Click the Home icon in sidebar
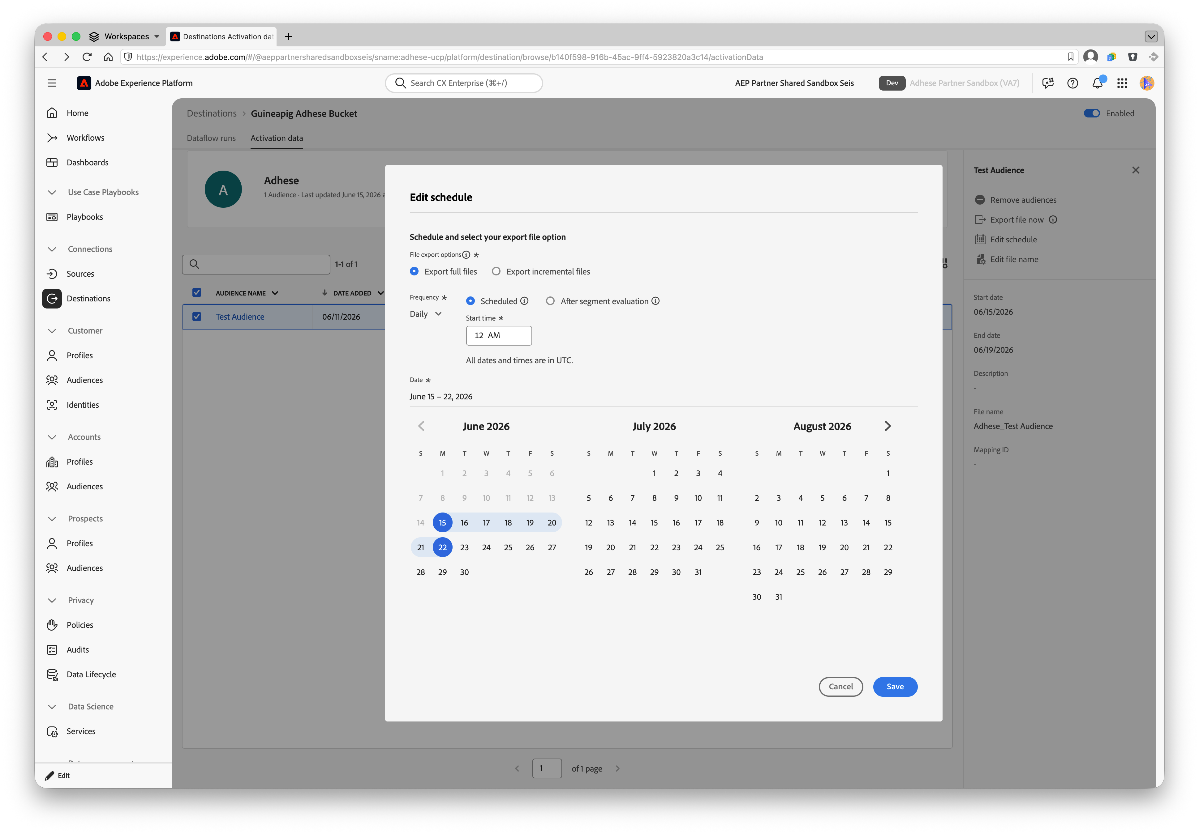The image size is (1199, 834). pyautogui.click(x=52, y=113)
